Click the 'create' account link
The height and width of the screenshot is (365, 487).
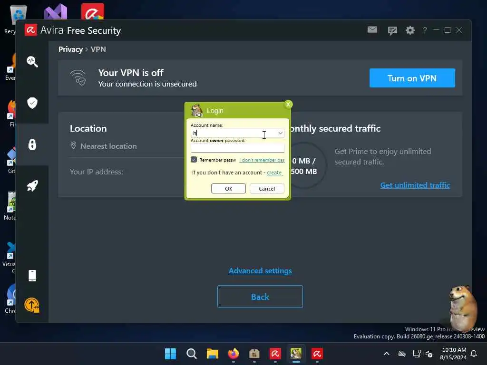(274, 173)
